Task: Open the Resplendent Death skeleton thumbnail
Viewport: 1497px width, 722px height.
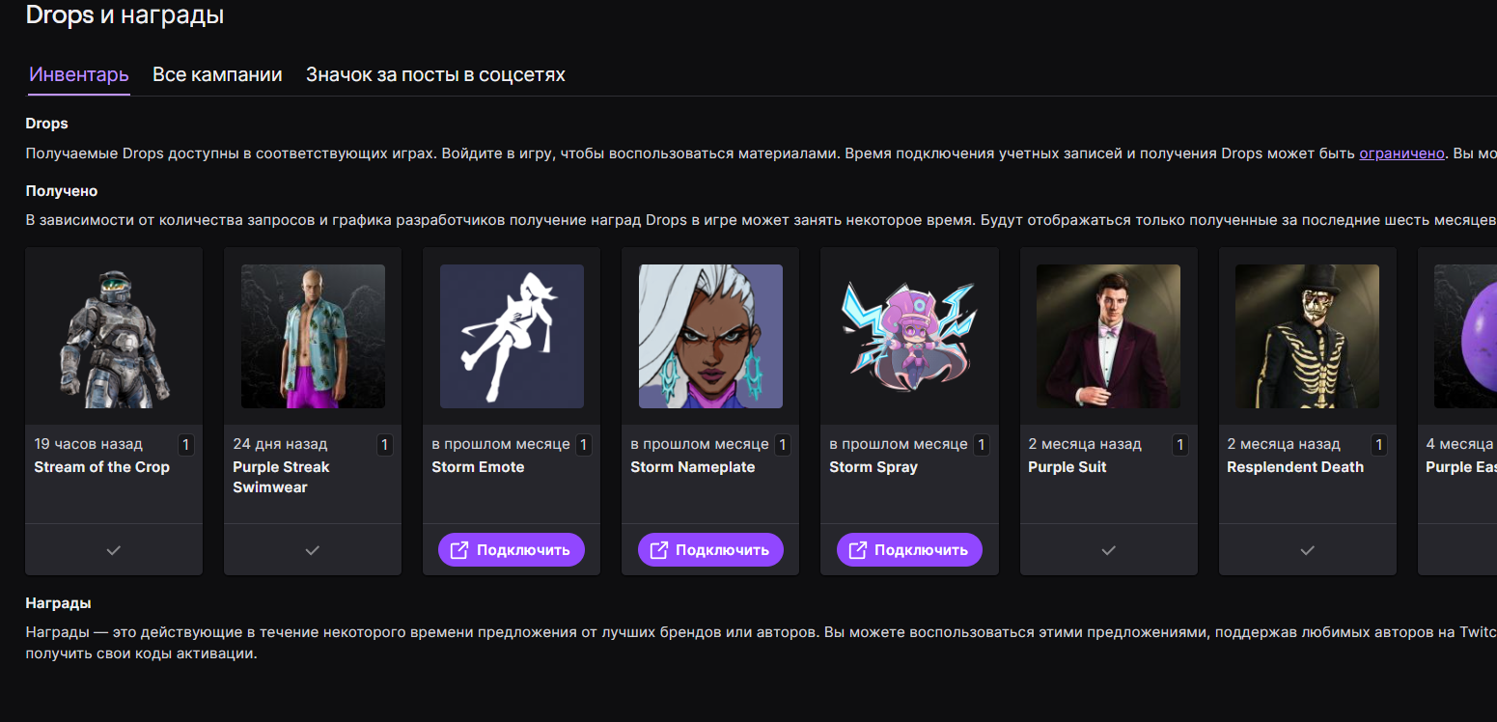Action: 1307,336
